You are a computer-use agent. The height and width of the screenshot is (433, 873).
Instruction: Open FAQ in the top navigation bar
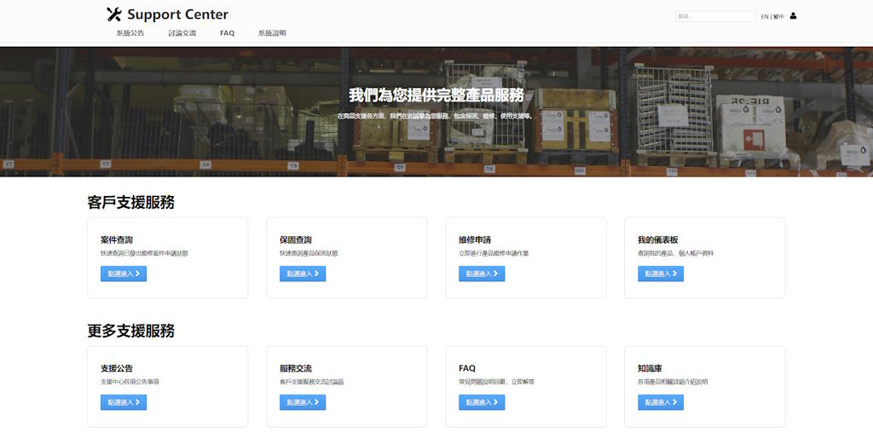click(x=227, y=33)
